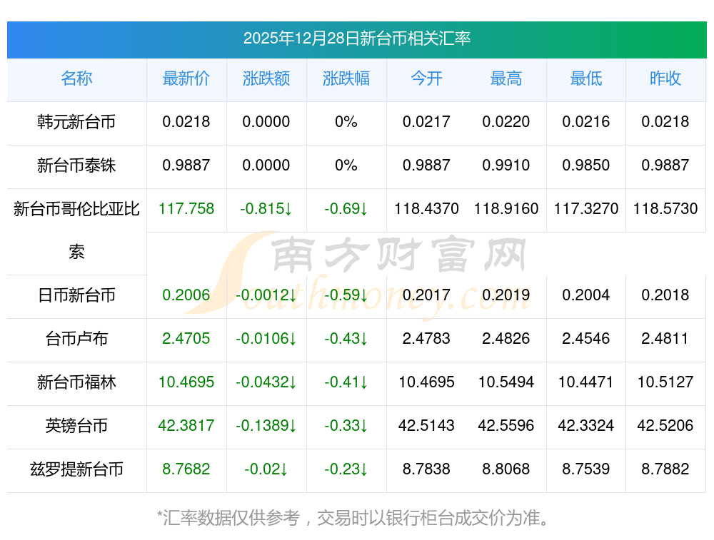Click the change percent -0.33↓
The height and width of the screenshot is (540, 714).
[x=346, y=426]
